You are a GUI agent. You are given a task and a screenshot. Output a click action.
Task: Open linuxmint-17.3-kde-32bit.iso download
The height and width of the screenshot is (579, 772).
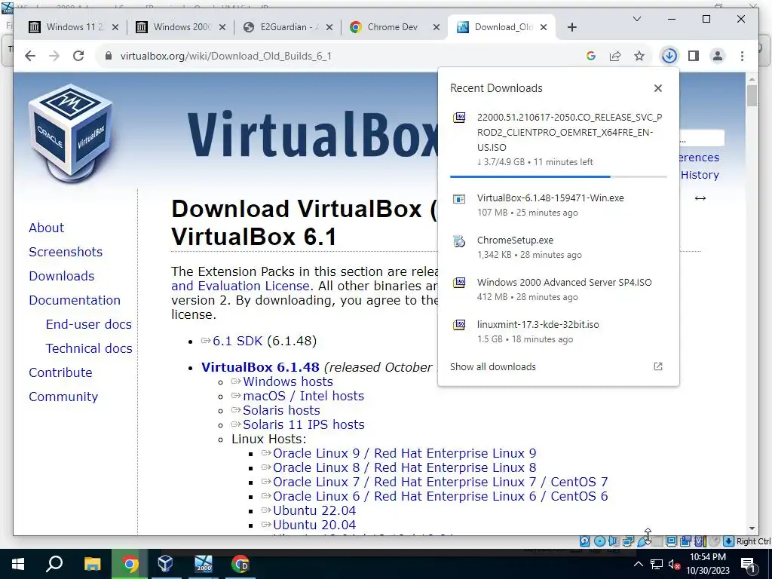tap(559, 332)
